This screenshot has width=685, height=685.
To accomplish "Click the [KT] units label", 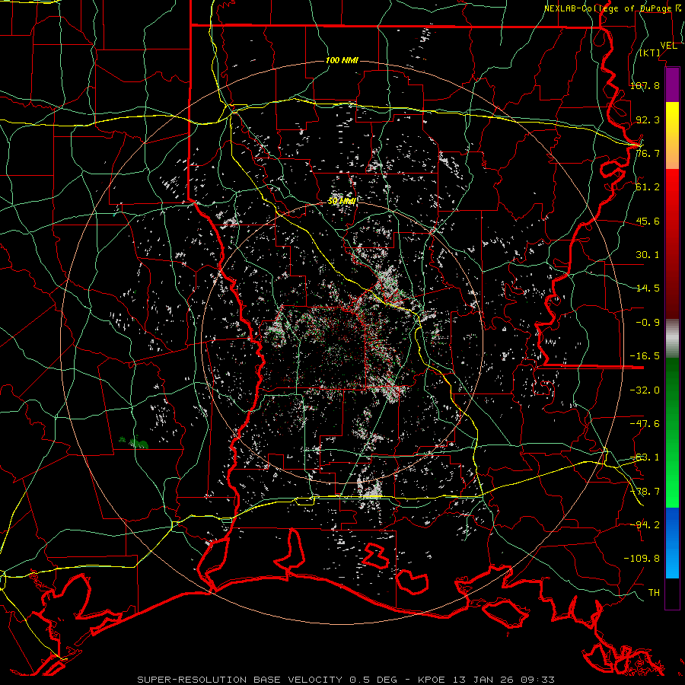I will point(650,53).
